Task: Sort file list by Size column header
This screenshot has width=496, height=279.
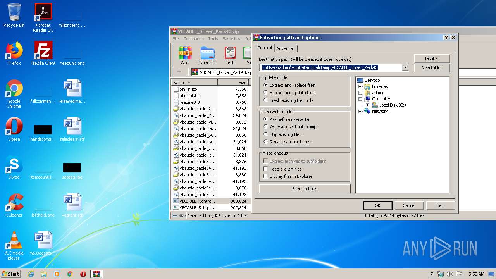Action: coord(233,83)
